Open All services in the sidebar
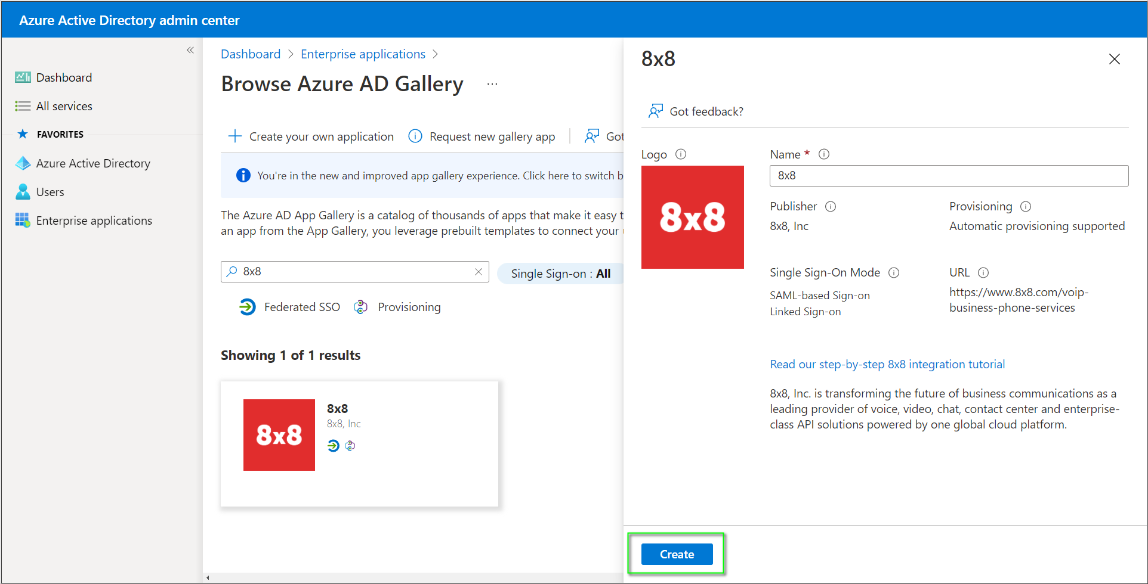Image resolution: width=1148 pixels, height=584 pixels. click(64, 106)
